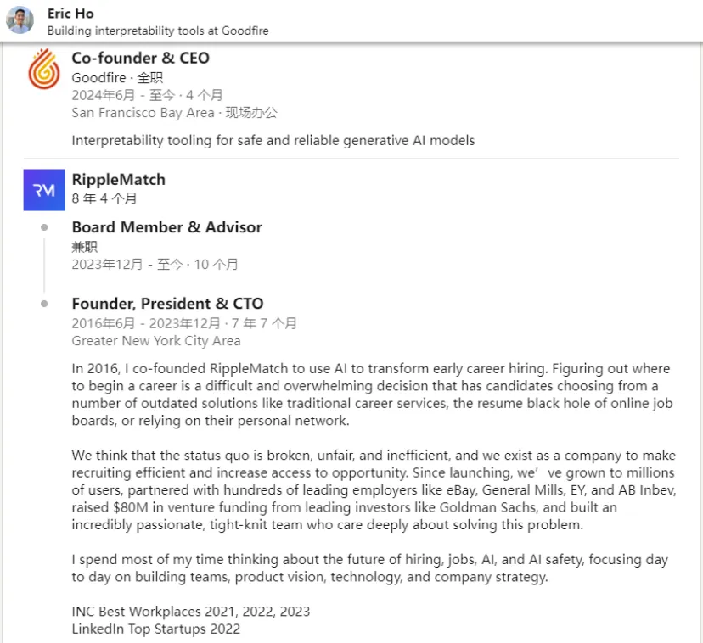
Task: Click the Interpretability tooling description line
Action: pyautogui.click(x=273, y=140)
